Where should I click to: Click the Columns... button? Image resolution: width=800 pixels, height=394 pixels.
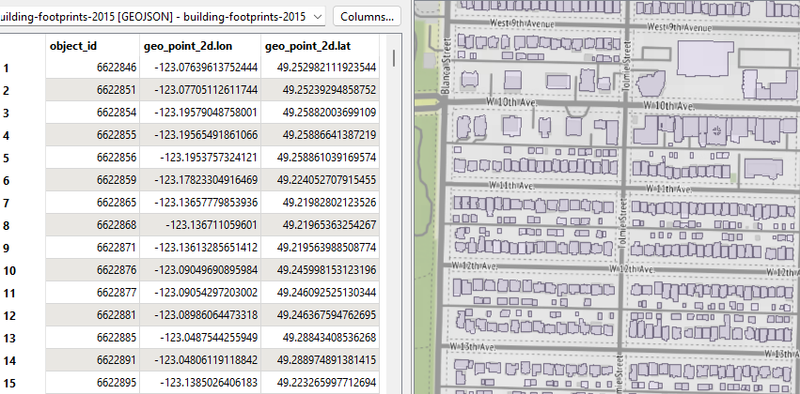367,16
